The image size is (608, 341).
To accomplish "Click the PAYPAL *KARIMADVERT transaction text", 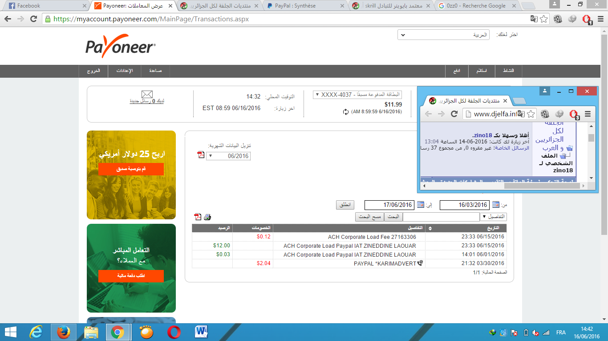I will [x=385, y=264].
